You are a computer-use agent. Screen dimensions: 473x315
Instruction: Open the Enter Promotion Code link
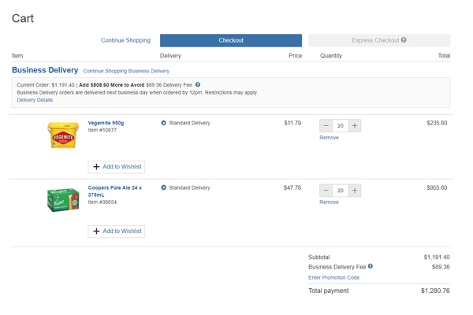coord(333,278)
